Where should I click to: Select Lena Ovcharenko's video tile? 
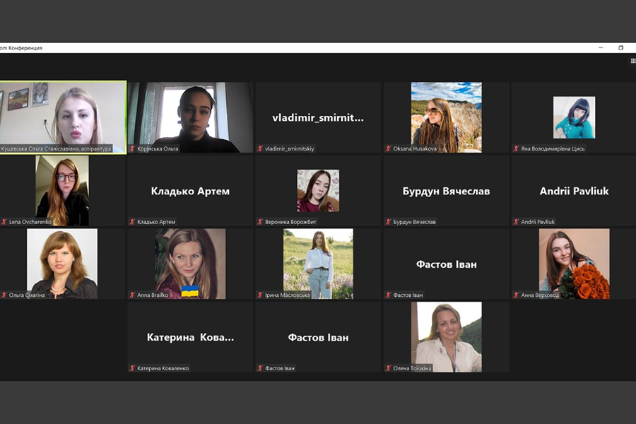[x=62, y=191]
